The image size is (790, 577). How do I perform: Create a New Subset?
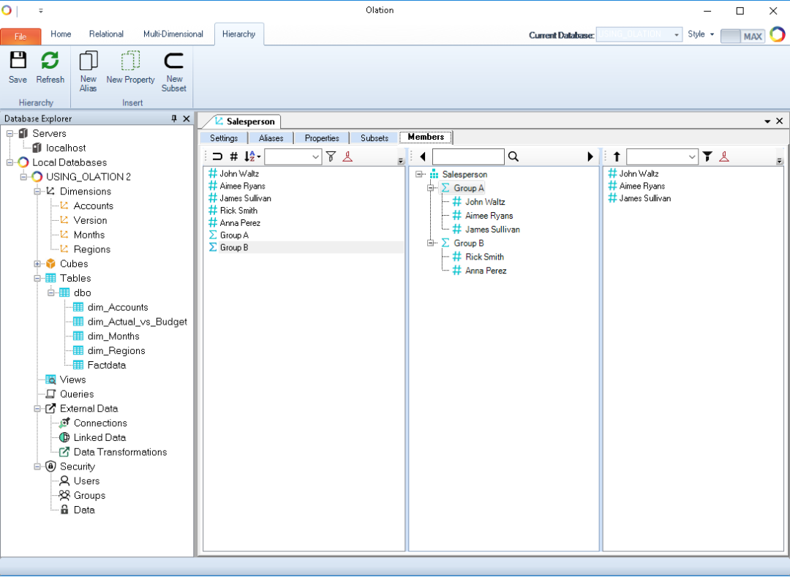tap(174, 71)
